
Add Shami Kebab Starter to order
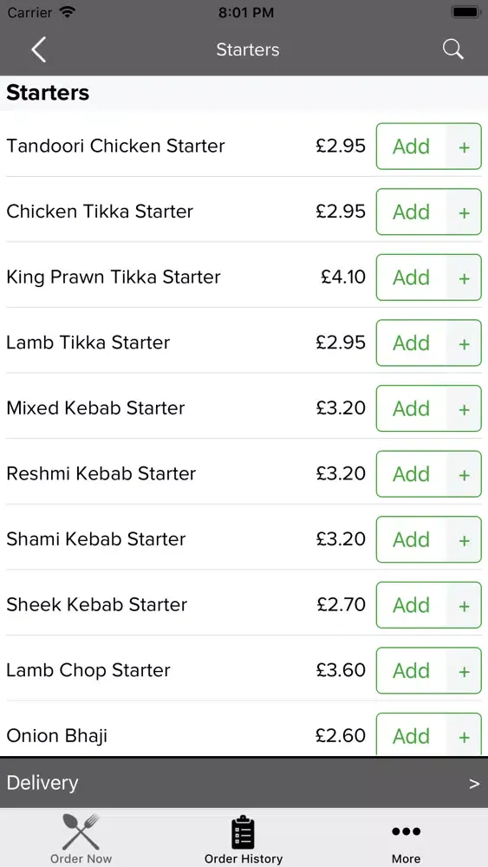[x=412, y=539]
